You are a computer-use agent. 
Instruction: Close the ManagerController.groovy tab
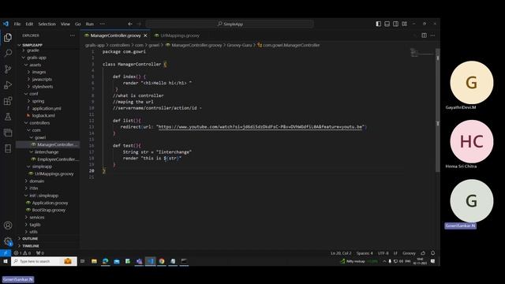point(145,35)
